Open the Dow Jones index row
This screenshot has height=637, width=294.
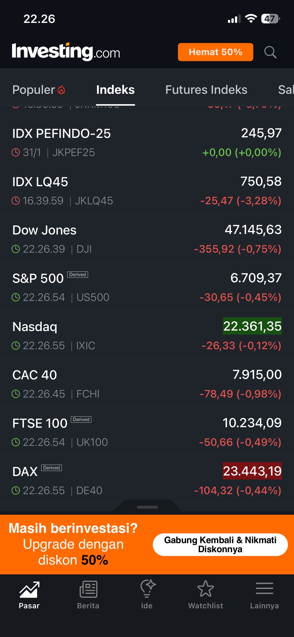[x=147, y=238]
